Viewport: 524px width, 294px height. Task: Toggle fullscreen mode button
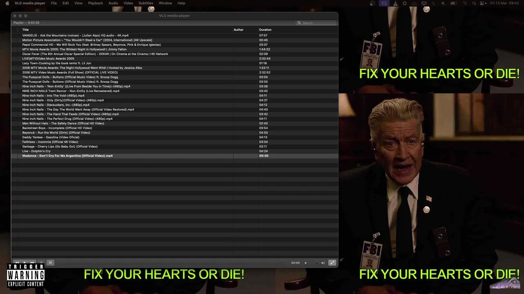pyautogui.click(x=332, y=263)
